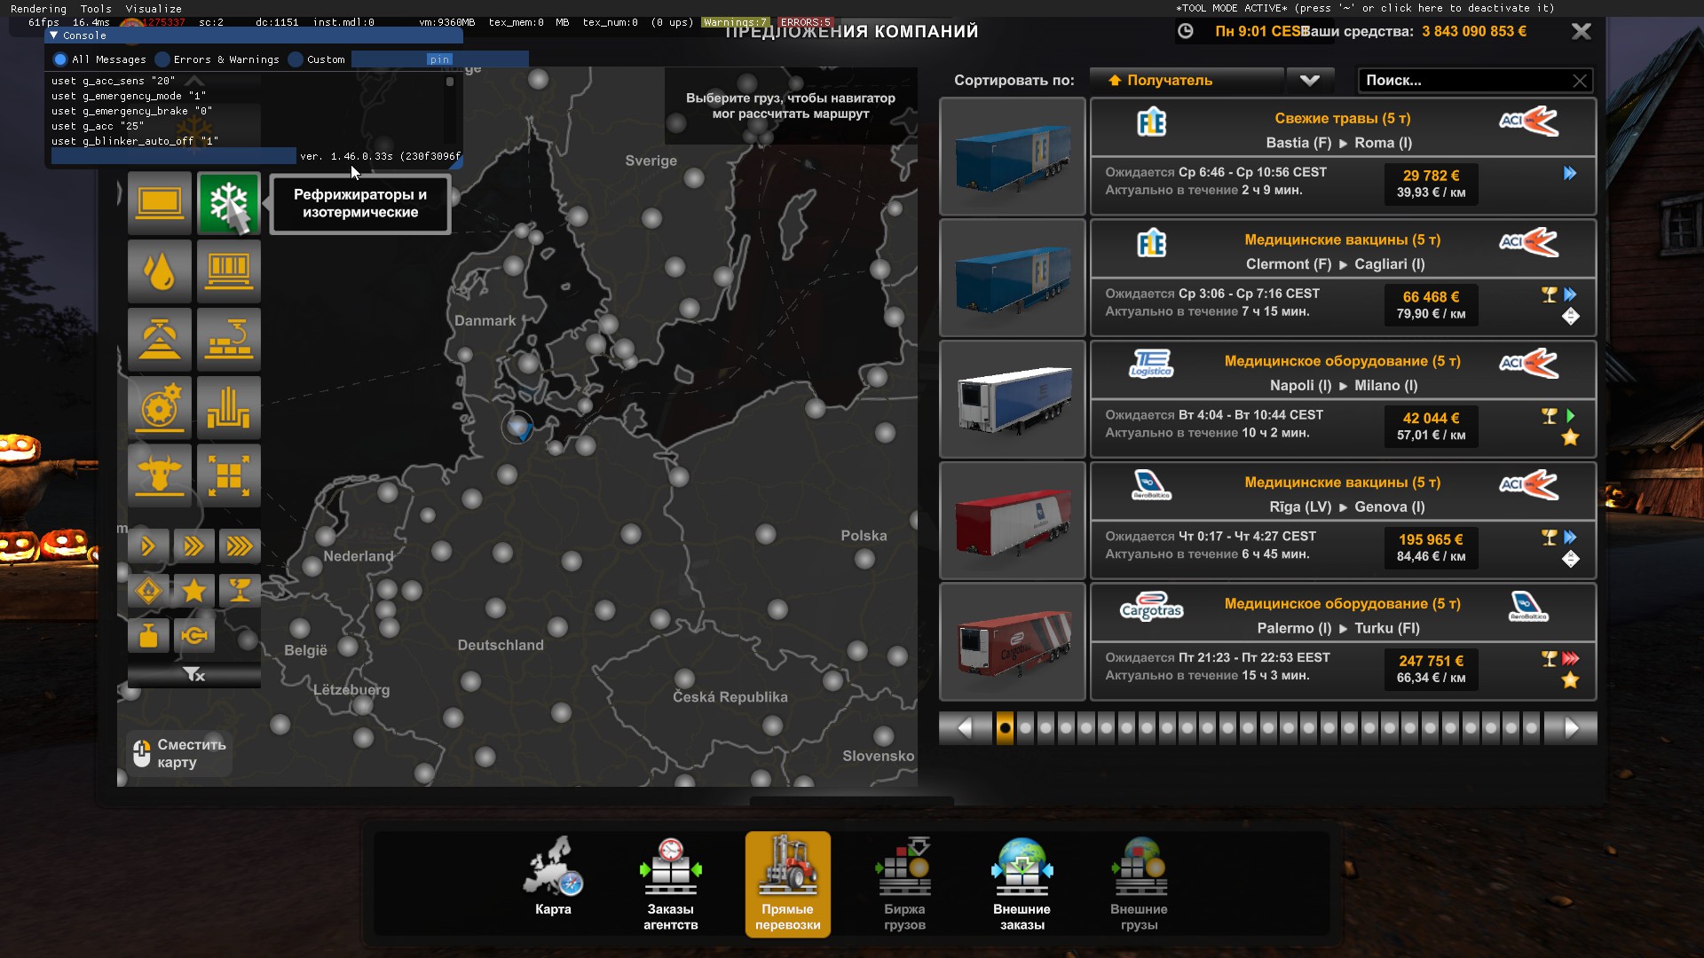Click green urgency arrow in Napoli job
The height and width of the screenshot is (958, 1704).
1571,416
